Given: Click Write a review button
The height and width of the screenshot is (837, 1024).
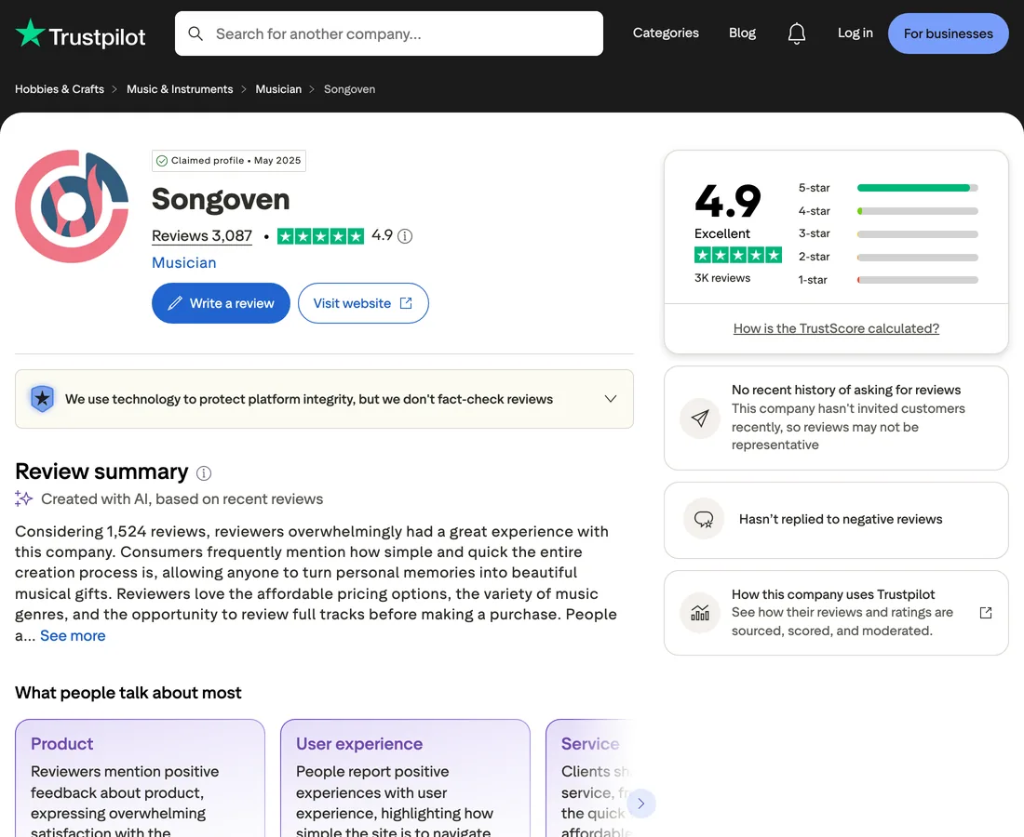Looking at the screenshot, I should [221, 303].
